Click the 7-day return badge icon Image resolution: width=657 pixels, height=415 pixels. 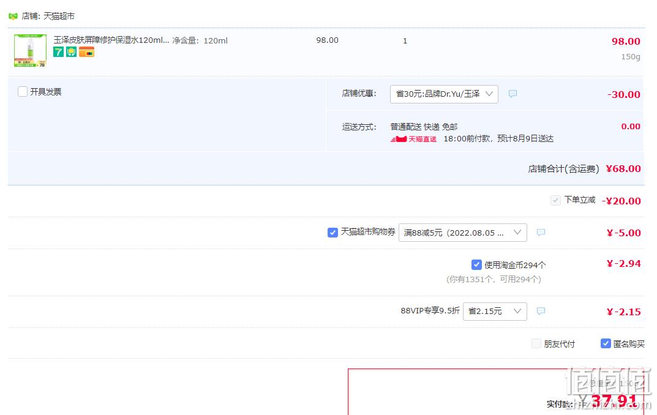tap(58, 52)
